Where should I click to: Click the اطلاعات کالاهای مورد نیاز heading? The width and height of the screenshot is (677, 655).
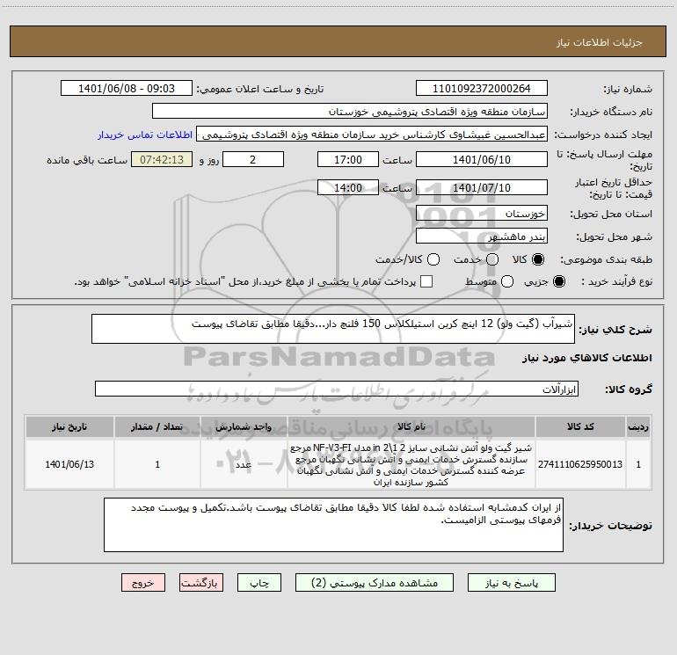click(586, 358)
